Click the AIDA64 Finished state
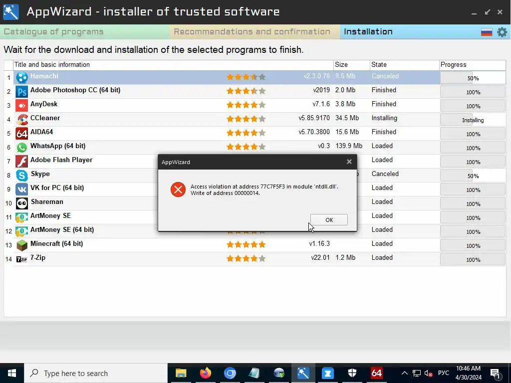 (384, 132)
